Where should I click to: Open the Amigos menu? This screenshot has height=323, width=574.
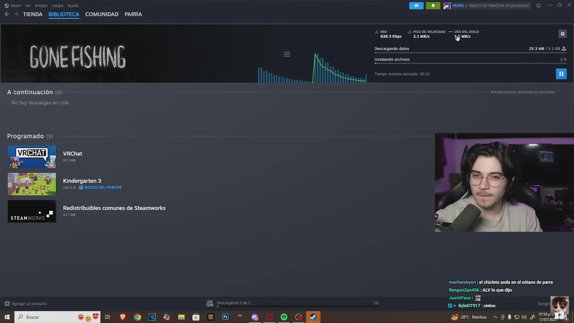[x=41, y=5]
